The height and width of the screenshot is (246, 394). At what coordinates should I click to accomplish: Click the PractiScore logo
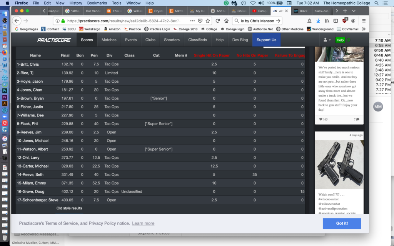click(x=54, y=40)
